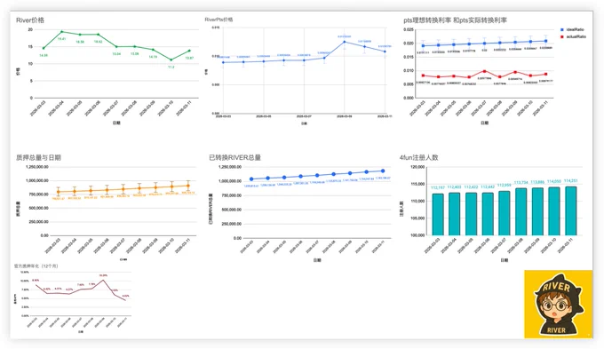Click the 2026-03-04 point on River价格 line
This screenshot has width=604, height=349.
click(x=61, y=32)
